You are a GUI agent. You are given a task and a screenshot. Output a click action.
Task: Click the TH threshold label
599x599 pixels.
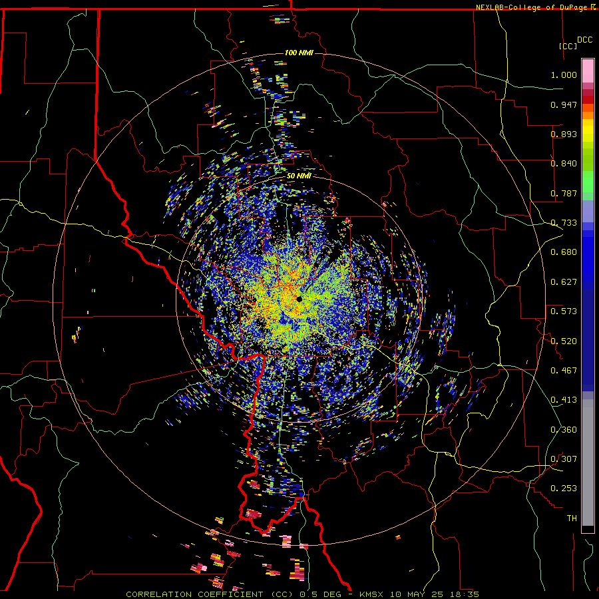pos(572,518)
